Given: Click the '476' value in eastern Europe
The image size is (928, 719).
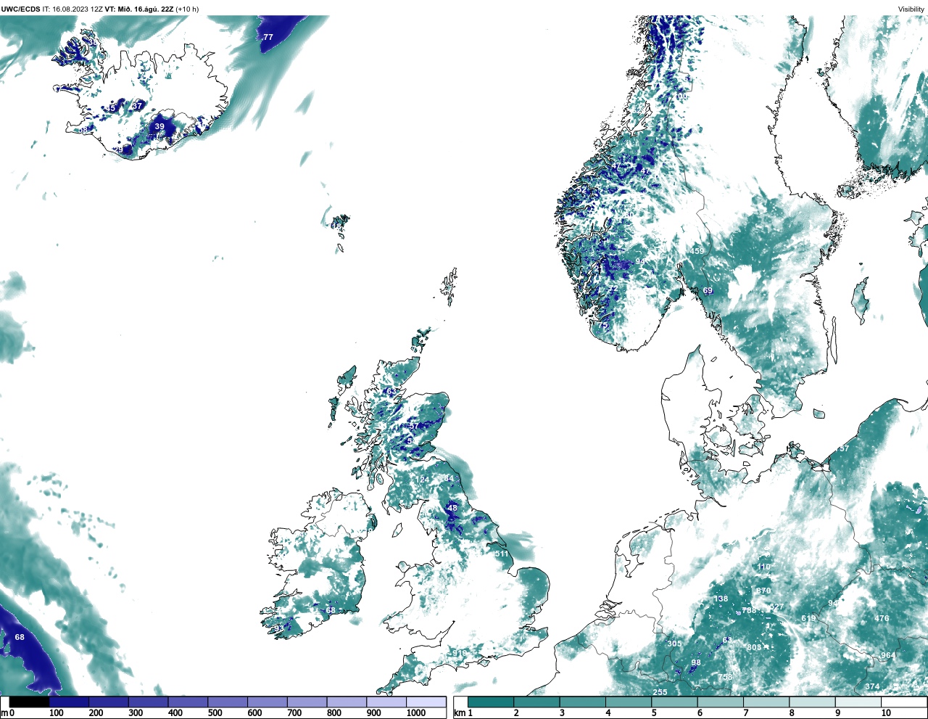Looking at the screenshot, I should click(882, 618).
